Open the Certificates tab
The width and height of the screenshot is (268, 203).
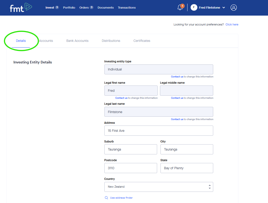pyautogui.click(x=142, y=41)
